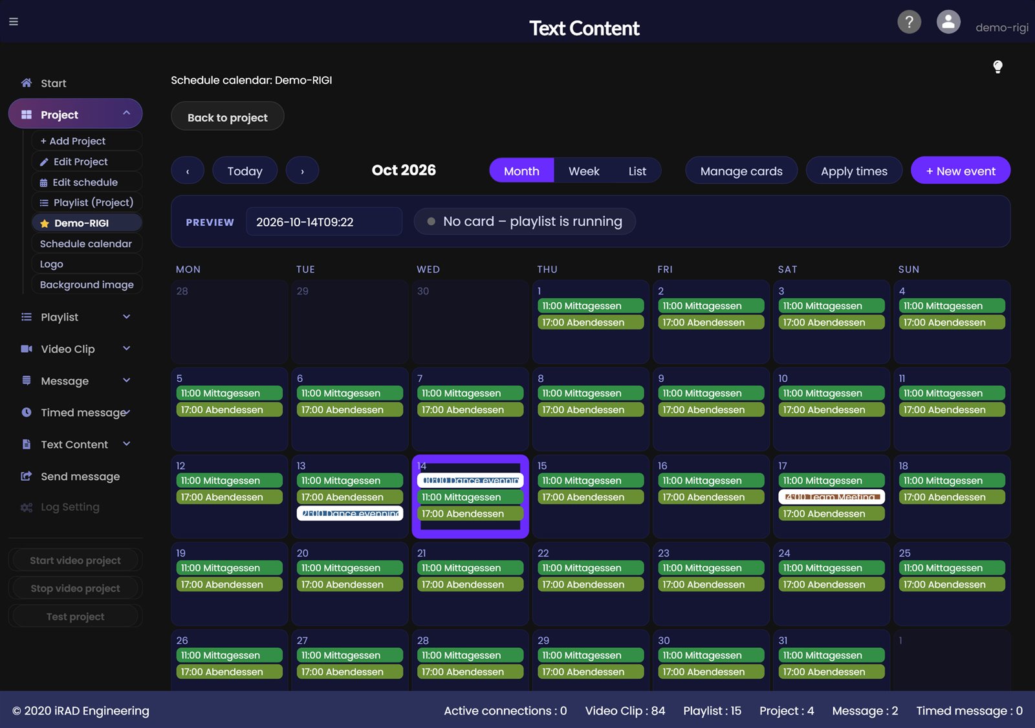The height and width of the screenshot is (728, 1035).
Task: Open Dance evening event on 14th
Action: click(470, 481)
